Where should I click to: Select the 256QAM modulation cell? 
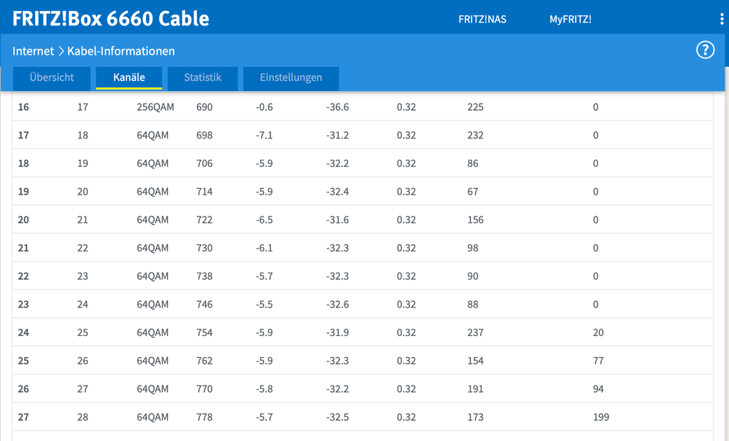point(155,107)
